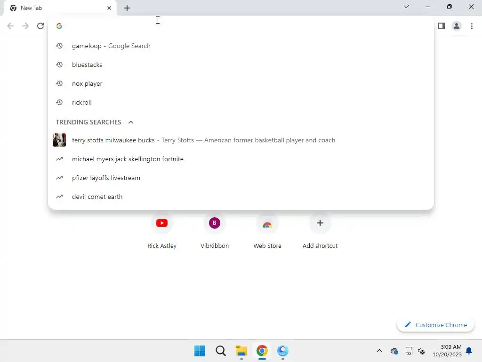Open the notification bell
482x362 pixels.
tap(469, 351)
